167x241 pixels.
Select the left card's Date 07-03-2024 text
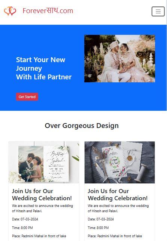[x=25, y=219]
